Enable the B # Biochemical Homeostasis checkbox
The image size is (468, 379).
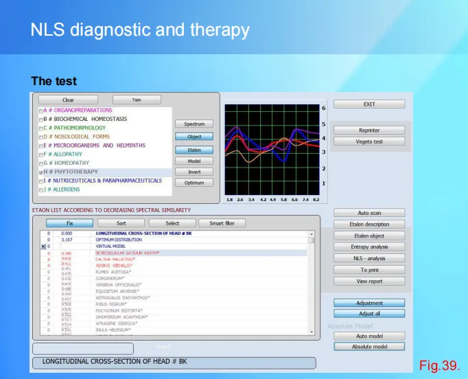[41, 119]
